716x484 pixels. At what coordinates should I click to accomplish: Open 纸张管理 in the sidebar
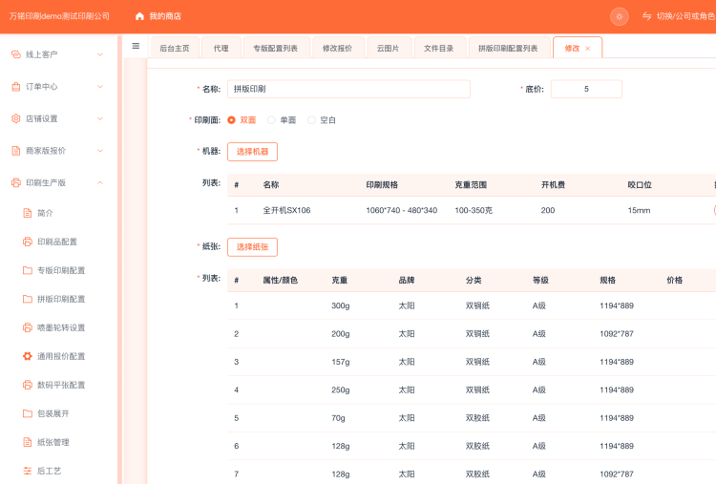pos(53,442)
